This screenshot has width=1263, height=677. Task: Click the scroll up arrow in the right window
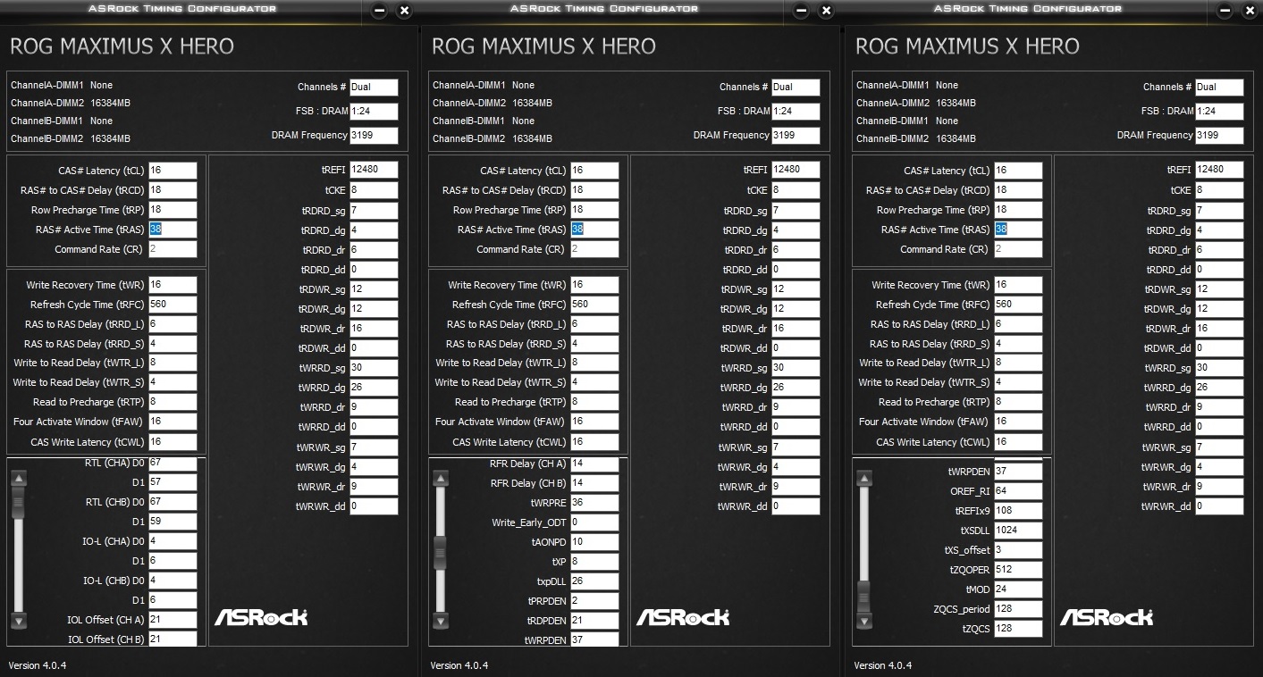(x=863, y=479)
